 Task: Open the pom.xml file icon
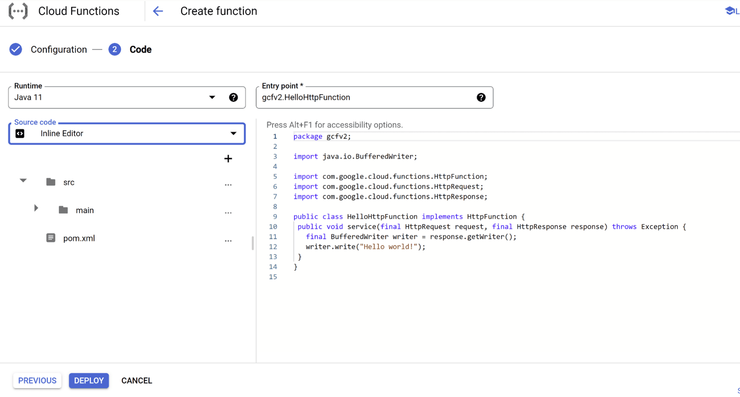pos(51,238)
